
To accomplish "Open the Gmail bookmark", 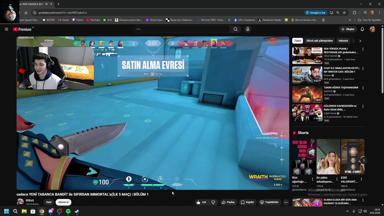I will click(x=63, y=20).
